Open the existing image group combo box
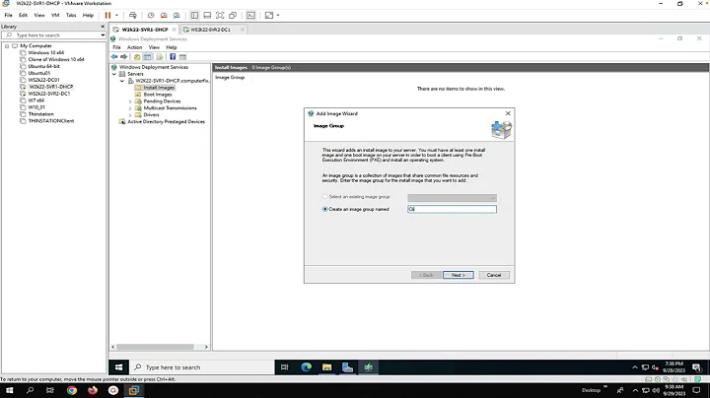This screenshot has width=710, height=398. click(452, 198)
